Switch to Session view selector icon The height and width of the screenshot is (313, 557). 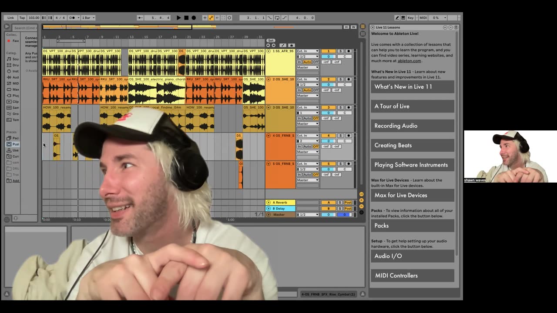(362, 34)
